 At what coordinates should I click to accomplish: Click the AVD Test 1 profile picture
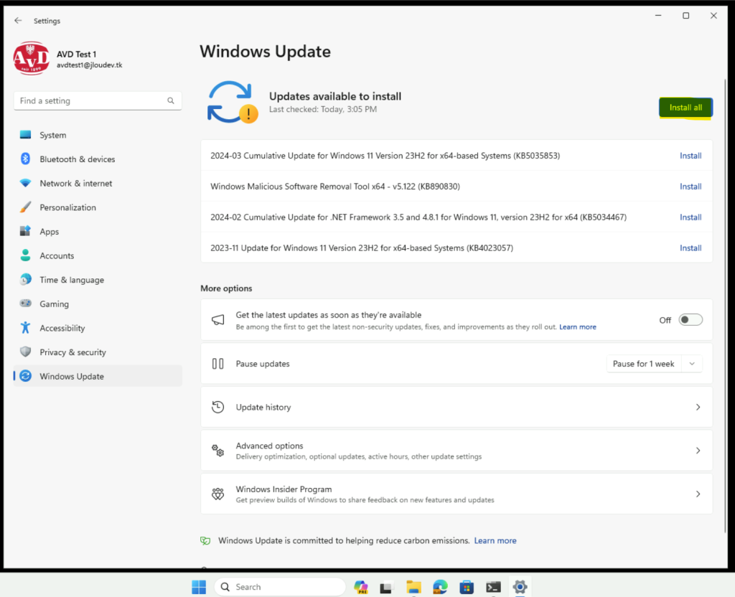pyautogui.click(x=32, y=58)
